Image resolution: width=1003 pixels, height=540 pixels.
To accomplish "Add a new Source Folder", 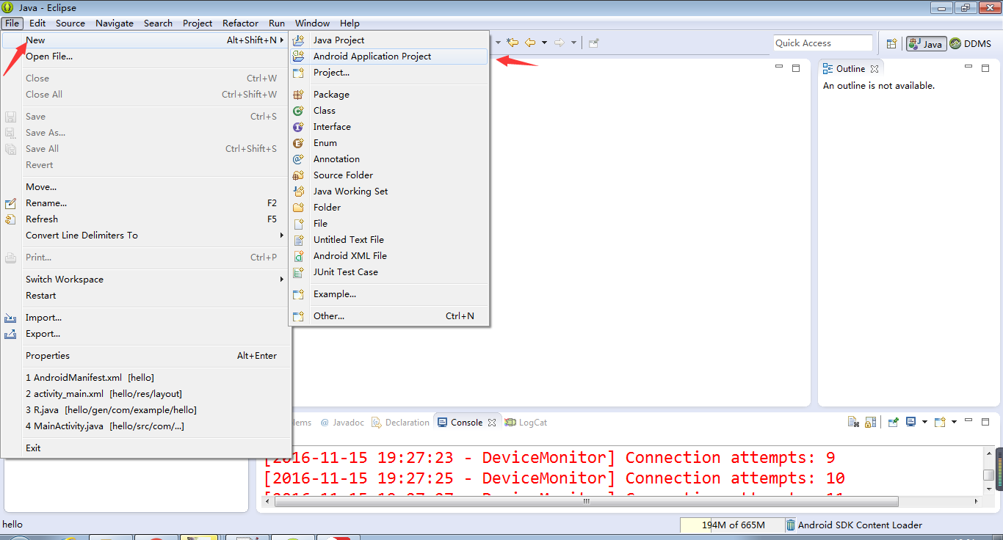I will click(389, 175).
